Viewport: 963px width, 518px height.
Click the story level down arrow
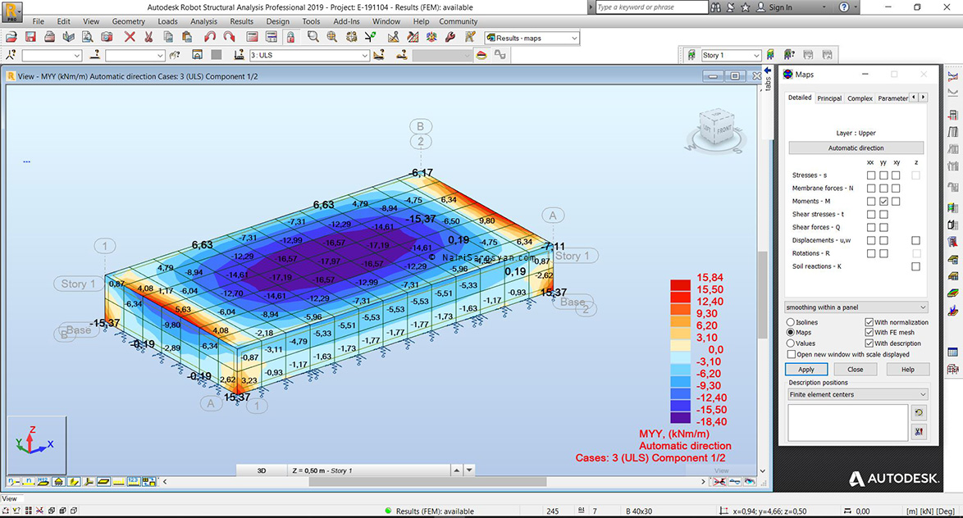(469, 470)
